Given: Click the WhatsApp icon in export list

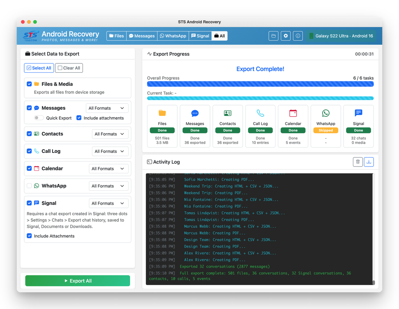Looking at the screenshot, I should pos(37,186).
